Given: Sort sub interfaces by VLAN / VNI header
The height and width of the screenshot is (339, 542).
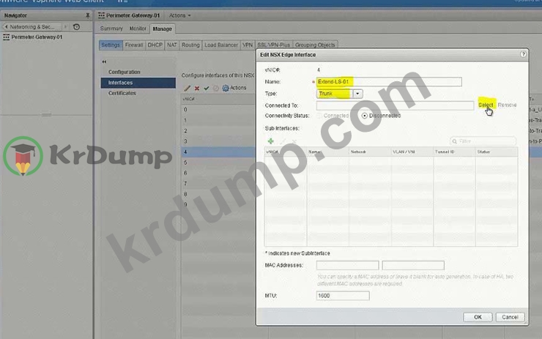Looking at the screenshot, I should (412, 152).
